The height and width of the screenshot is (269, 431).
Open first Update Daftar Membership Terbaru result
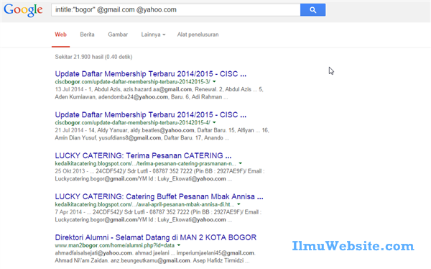point(151,74)
